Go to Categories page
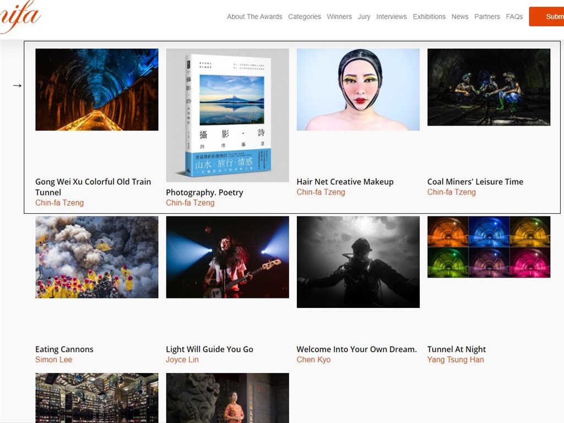The image size is (564, 423). click(304, 17)
